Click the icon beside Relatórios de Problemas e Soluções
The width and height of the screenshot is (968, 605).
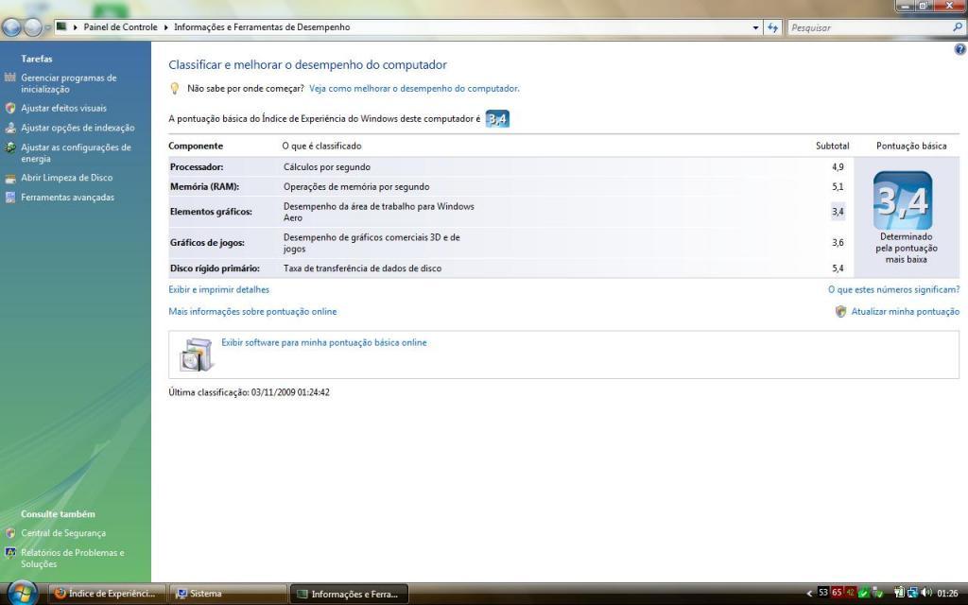pos(9,552)
